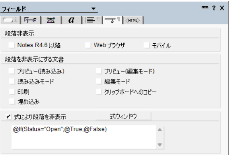Open the Control tab with field icon
This screenshot has height=155, width=229.
(x=30, y=20)
